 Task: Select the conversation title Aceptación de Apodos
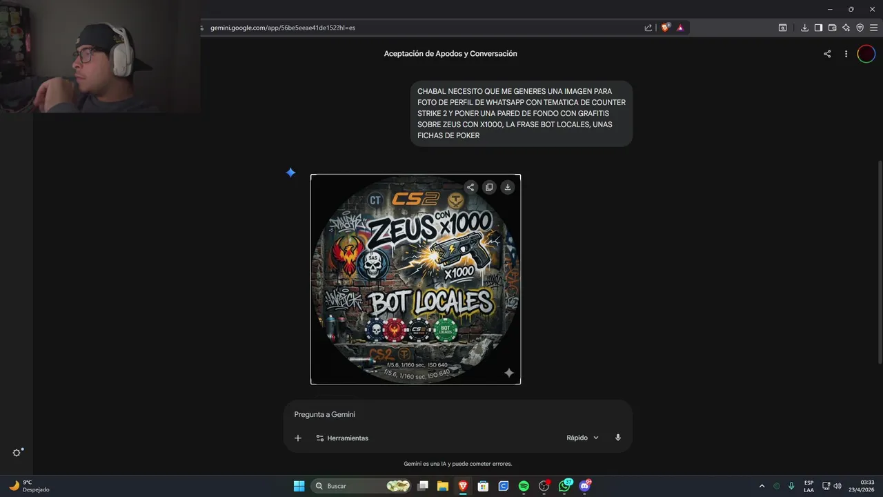click(x=450, y=54)
